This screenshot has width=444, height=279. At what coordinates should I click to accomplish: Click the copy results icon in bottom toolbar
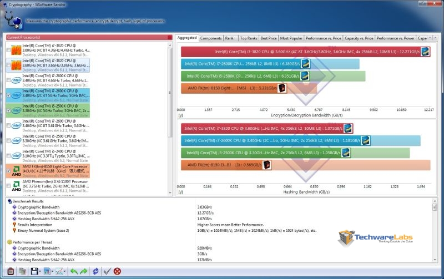23,271
